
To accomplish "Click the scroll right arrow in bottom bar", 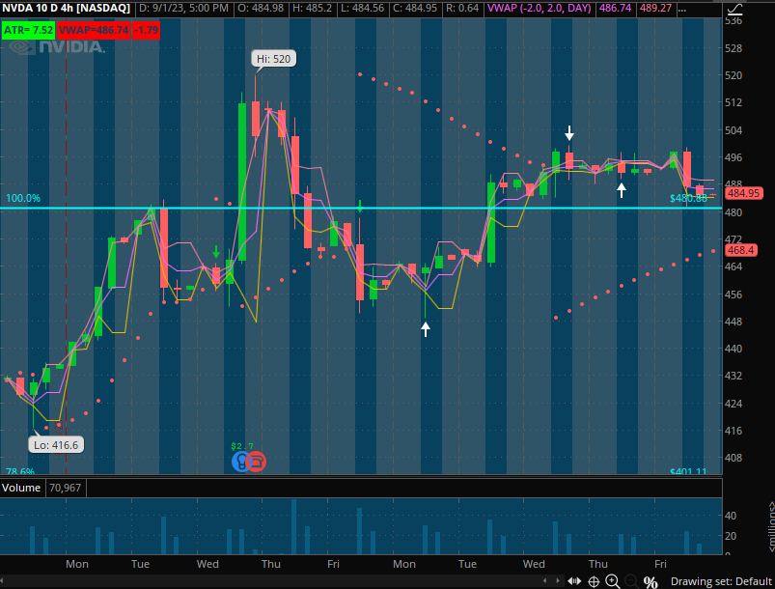I will (558, 581).
